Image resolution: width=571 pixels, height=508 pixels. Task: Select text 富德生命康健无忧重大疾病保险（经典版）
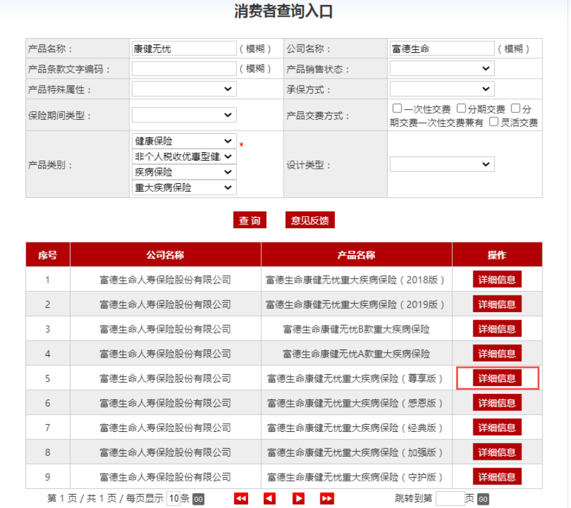click(355, 428)
